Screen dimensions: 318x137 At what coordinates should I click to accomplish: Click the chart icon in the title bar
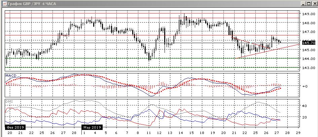coord(3,3)
